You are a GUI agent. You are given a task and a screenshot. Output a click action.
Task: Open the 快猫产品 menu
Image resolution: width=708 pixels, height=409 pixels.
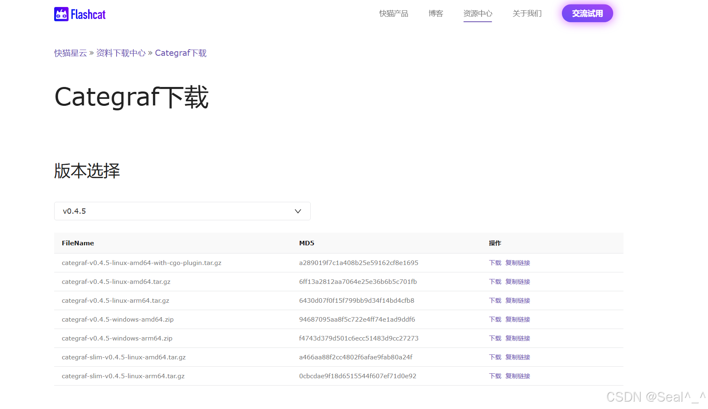(394, 14)
